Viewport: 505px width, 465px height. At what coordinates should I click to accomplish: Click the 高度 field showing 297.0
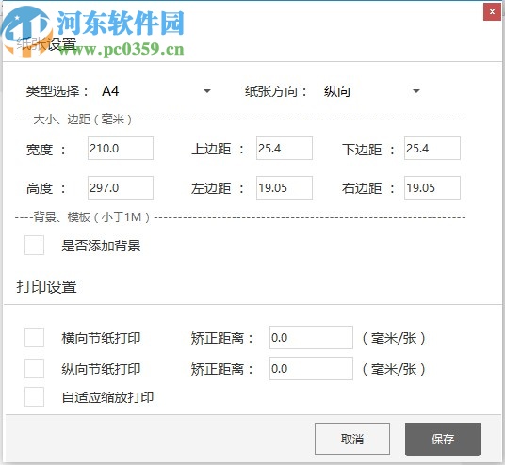tap(121, 187)
